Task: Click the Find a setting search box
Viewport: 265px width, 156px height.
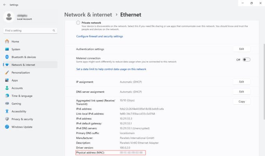Action: tap(30, 30)
